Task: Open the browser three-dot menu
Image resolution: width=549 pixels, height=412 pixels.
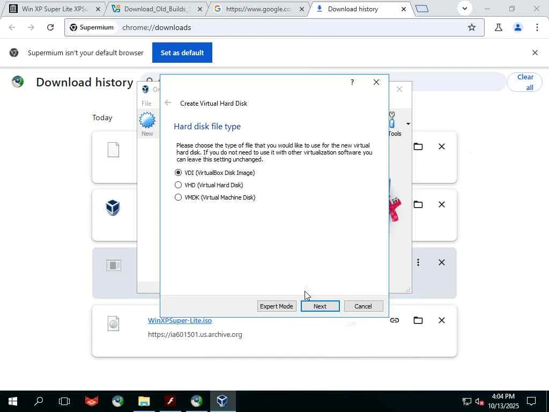Action: [537, 27]
